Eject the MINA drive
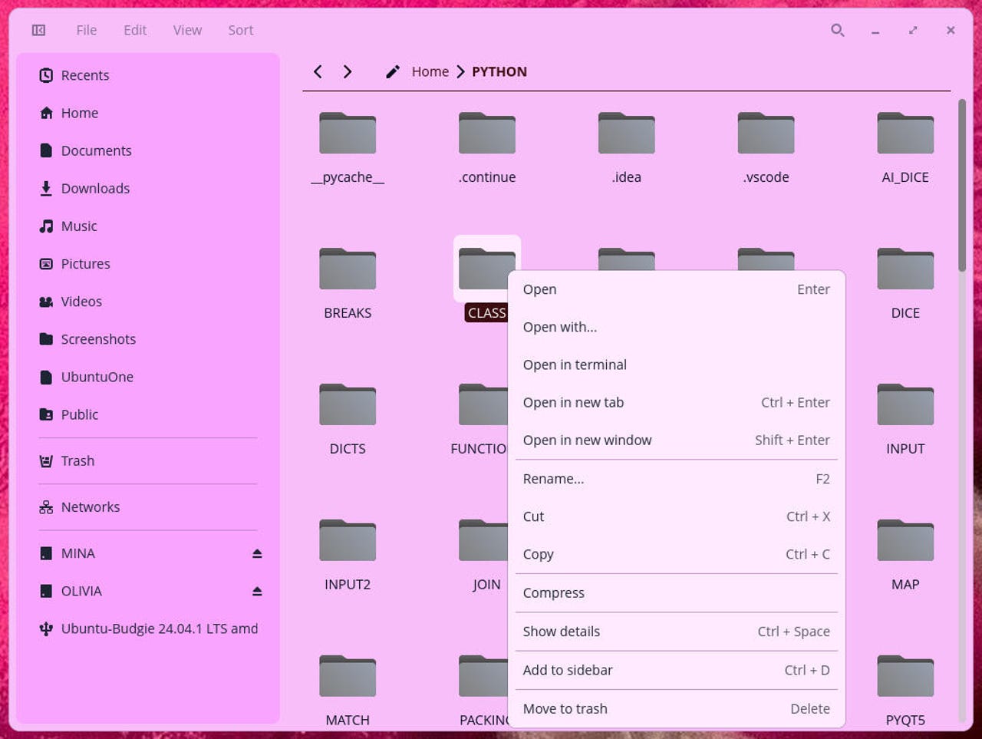The width and height of the screenshot is (982, 739). [x=257, y=553]
